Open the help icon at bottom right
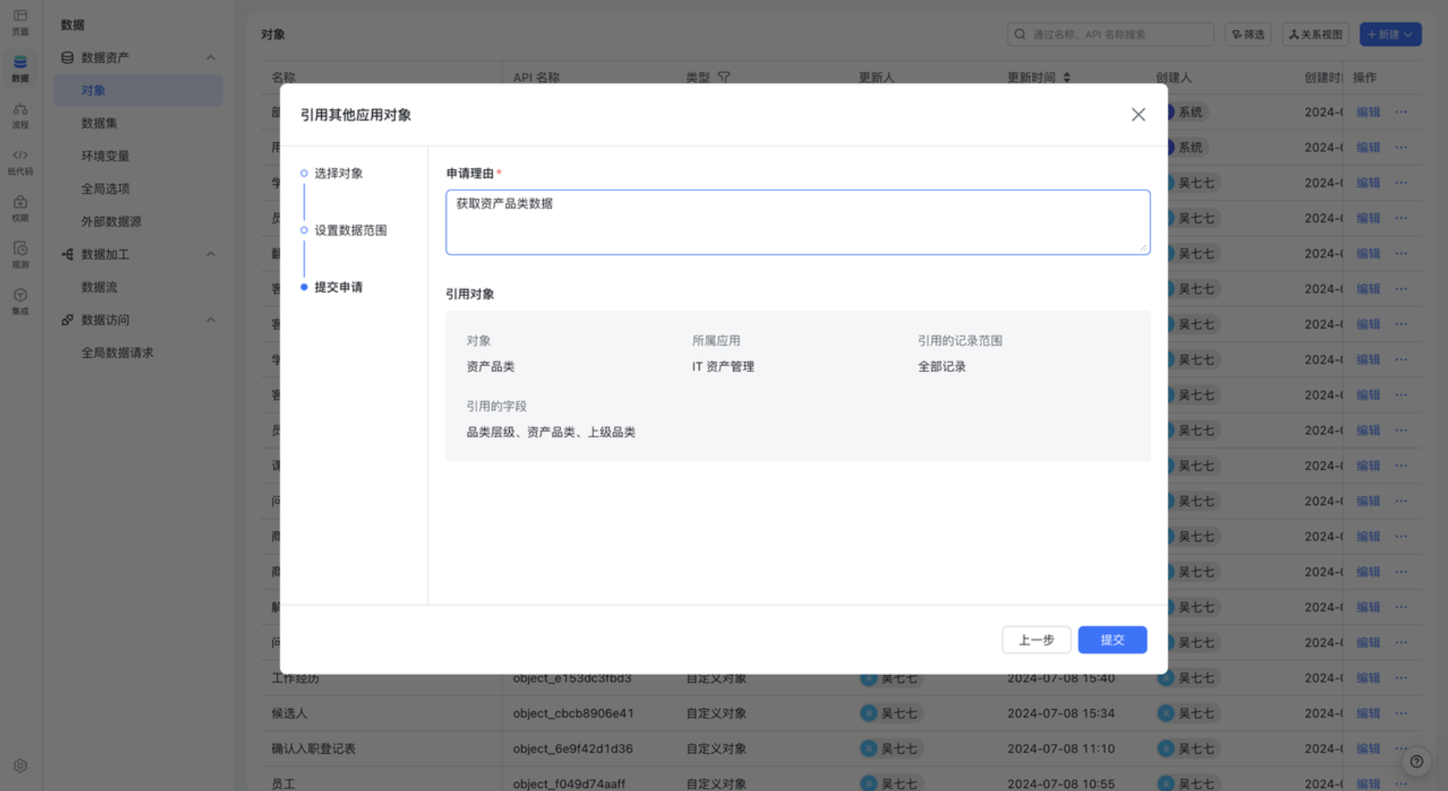Screen dimensions: 1448x791 pyautogui.click(x=1416, y=762)
